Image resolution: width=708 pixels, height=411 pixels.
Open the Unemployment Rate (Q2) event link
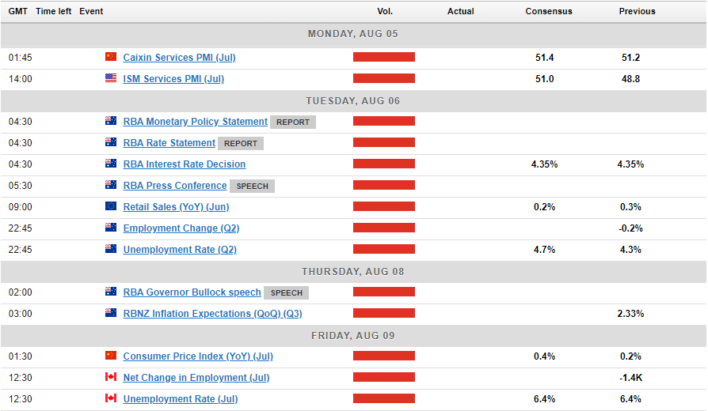tap(180, 250)
